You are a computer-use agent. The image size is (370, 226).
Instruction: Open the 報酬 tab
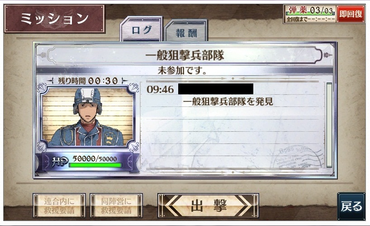point(186,31)
